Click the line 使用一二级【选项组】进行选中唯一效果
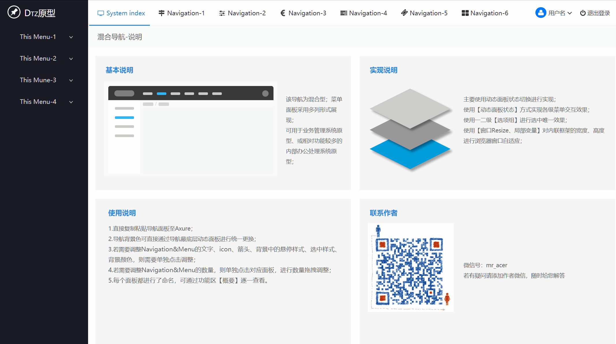616x344 pixels. click(x=515, y=120)
